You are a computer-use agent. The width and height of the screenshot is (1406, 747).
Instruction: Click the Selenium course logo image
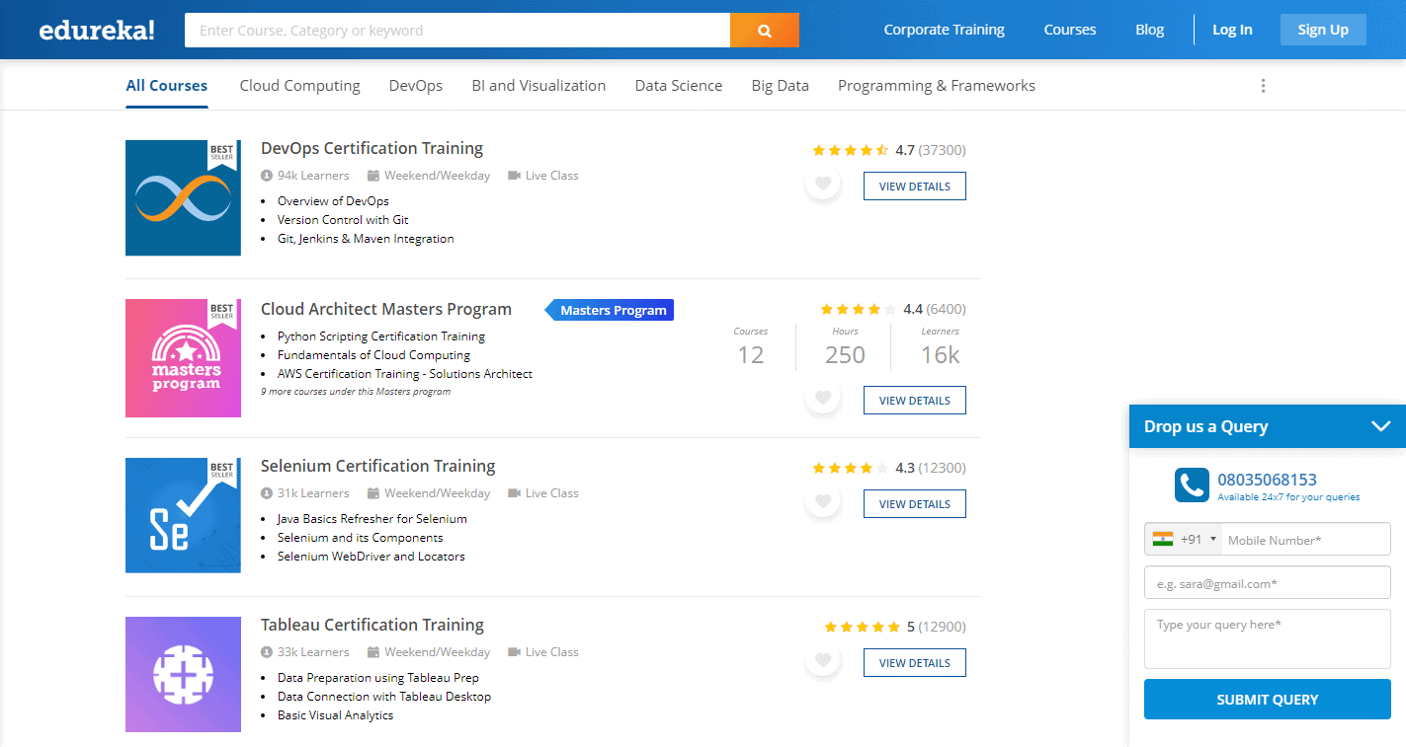coord(183,515)
